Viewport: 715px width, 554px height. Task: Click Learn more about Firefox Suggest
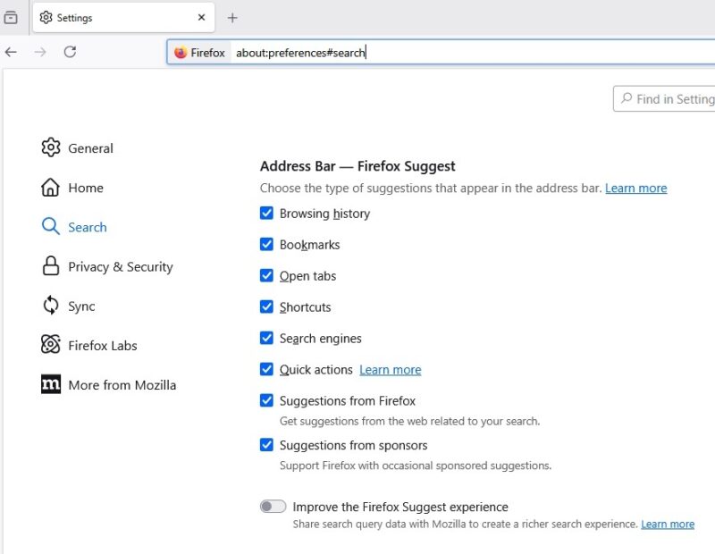tap(635, 188)
